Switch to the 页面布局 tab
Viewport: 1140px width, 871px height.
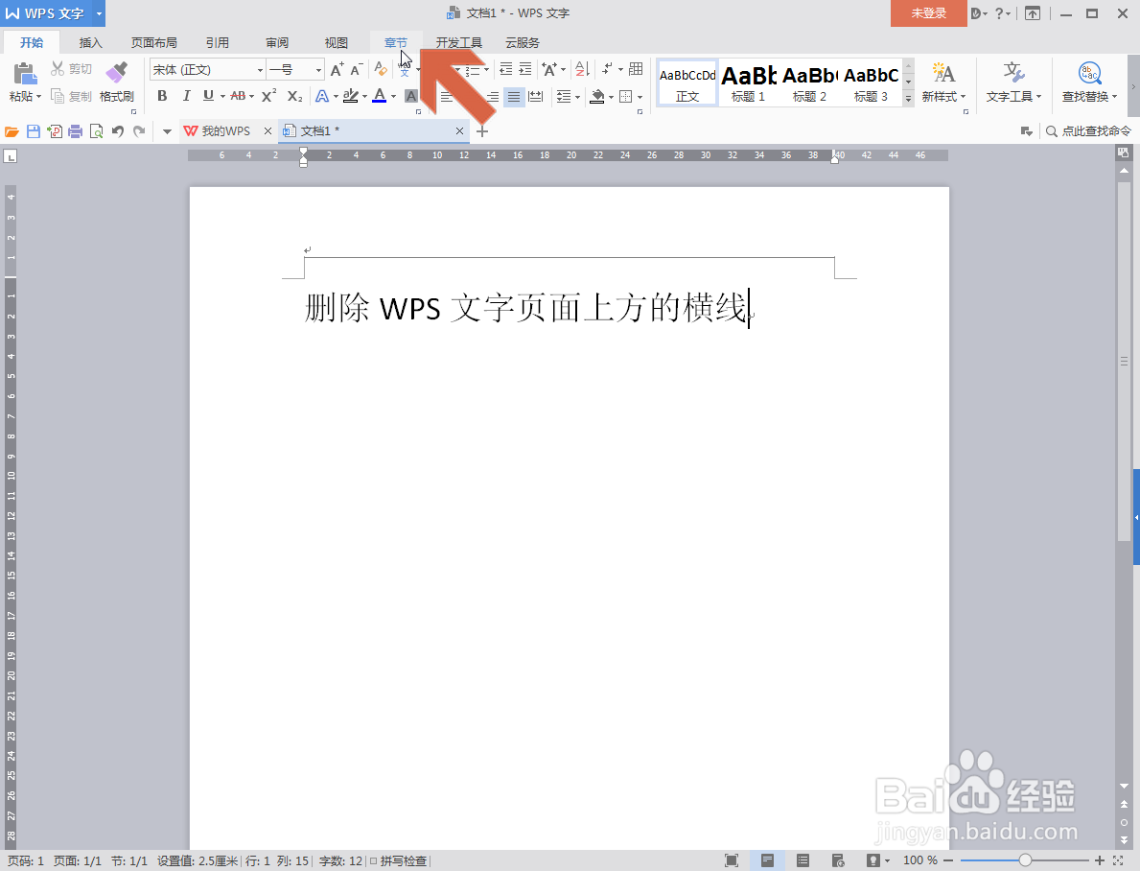(x=154, y=43)
